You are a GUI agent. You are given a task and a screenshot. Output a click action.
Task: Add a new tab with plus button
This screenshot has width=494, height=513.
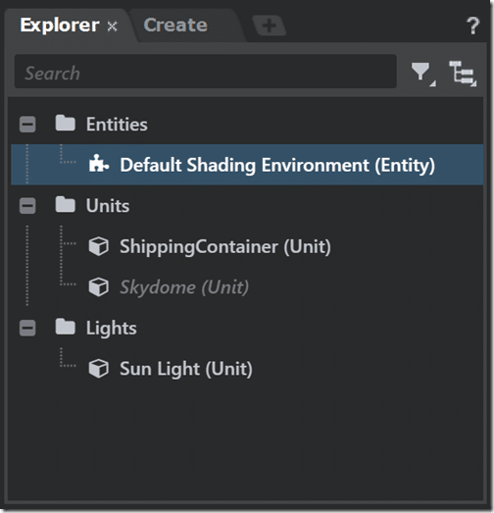270,26
